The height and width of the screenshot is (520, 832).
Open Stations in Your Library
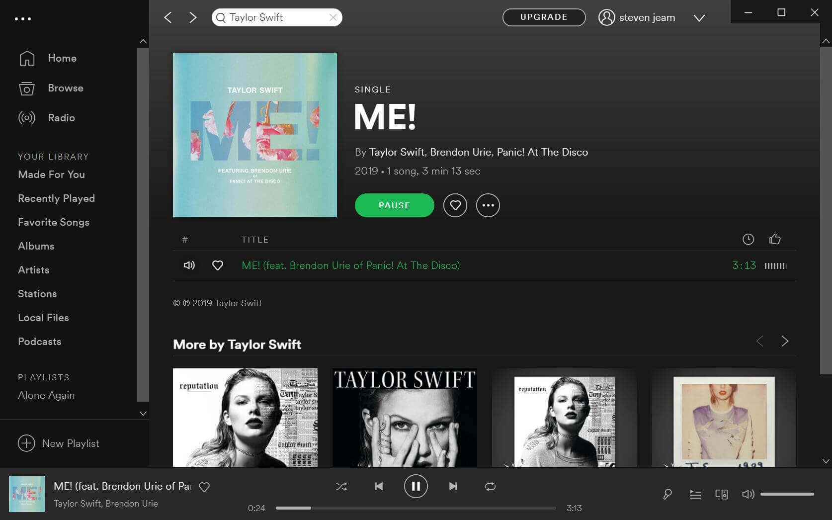pos(37,294)
